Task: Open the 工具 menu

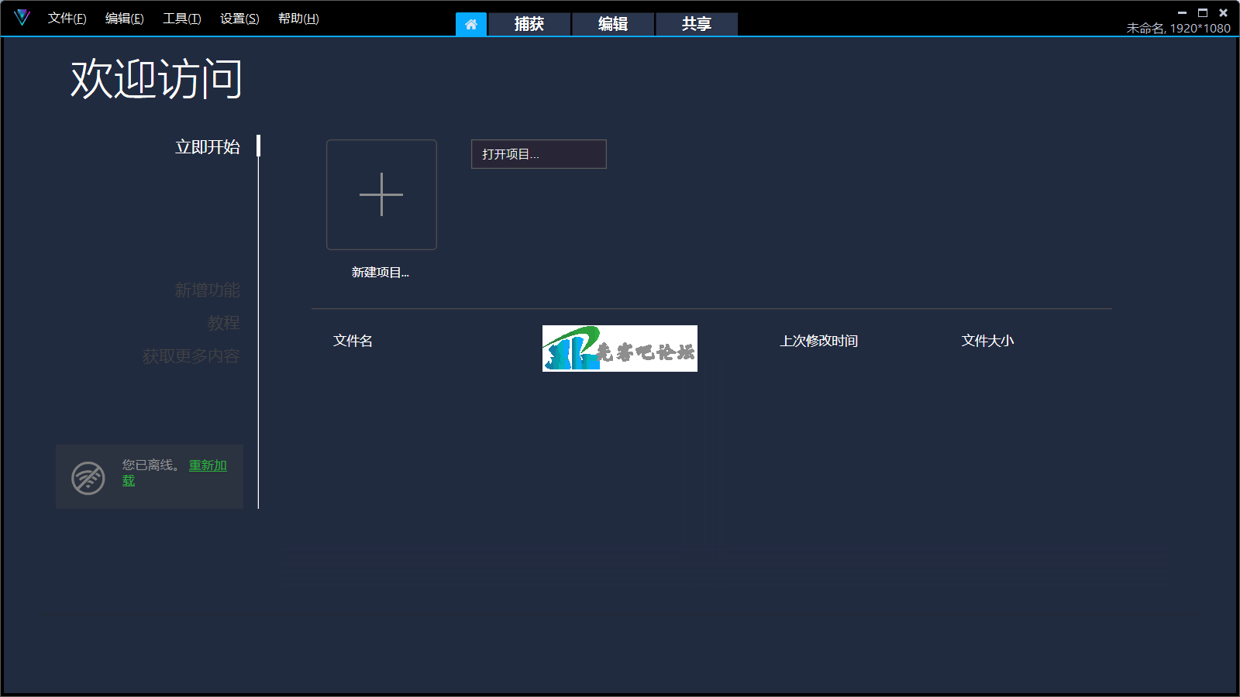Action: (181, 19)
